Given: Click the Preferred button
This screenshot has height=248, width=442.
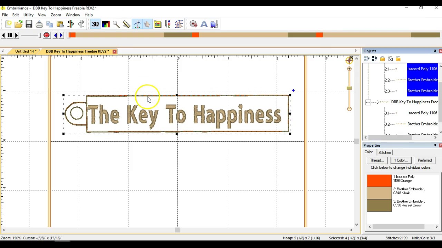Looking at the screenshot, I should [425, 160].
